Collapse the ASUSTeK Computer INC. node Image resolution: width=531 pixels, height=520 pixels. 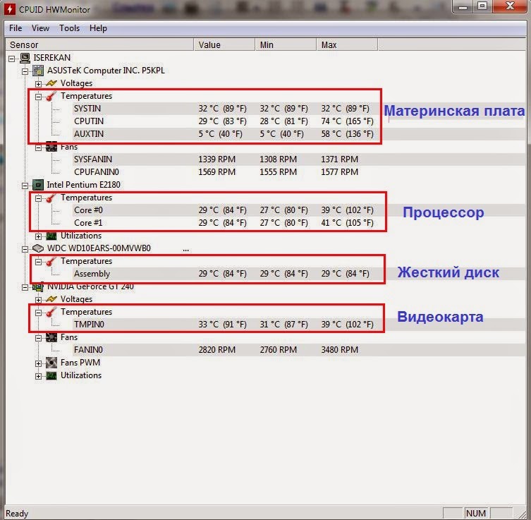point(25,71)
